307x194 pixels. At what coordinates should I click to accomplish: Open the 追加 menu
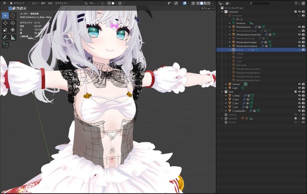[x=50, y=3]
